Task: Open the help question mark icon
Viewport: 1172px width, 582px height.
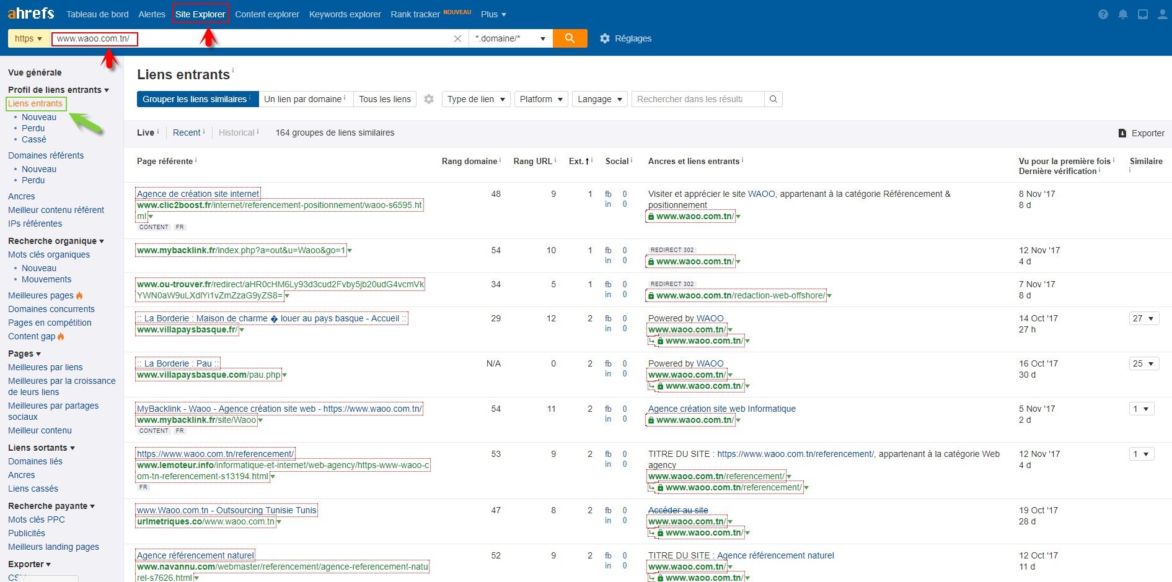Action: pos(1103,14)
